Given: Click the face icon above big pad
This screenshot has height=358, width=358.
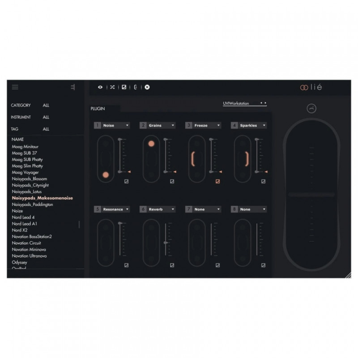Looking at the screenshot, I should coord(311,108).
